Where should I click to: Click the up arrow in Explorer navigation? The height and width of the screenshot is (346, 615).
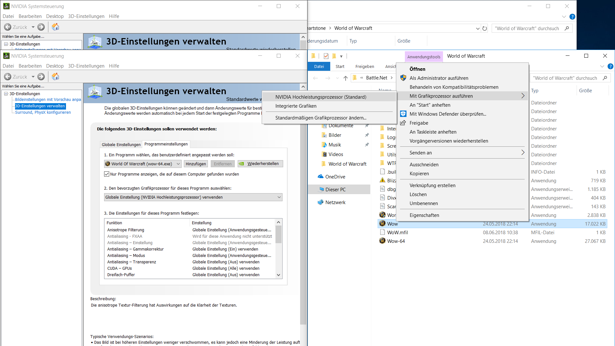coord(345,78)
